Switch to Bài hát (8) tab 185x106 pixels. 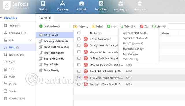[45, 18]
